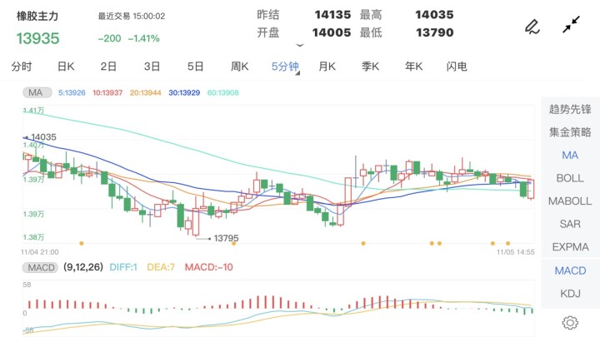Click the last candlestick at 11/05 14:55
The height and width of the screenshot is (337, 600).
point(531,189)
